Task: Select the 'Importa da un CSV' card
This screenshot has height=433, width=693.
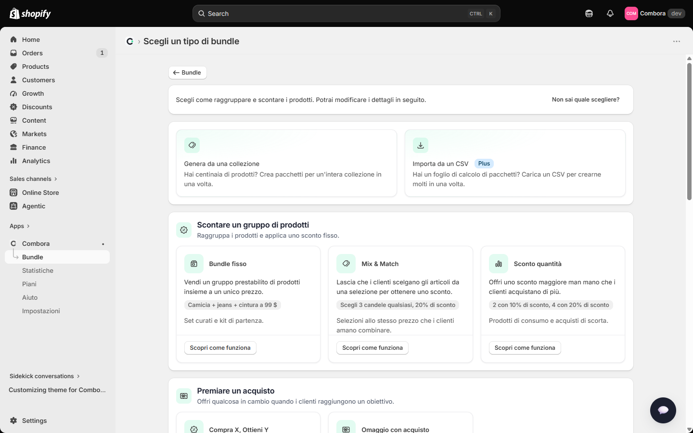Action: pos(515,163)
